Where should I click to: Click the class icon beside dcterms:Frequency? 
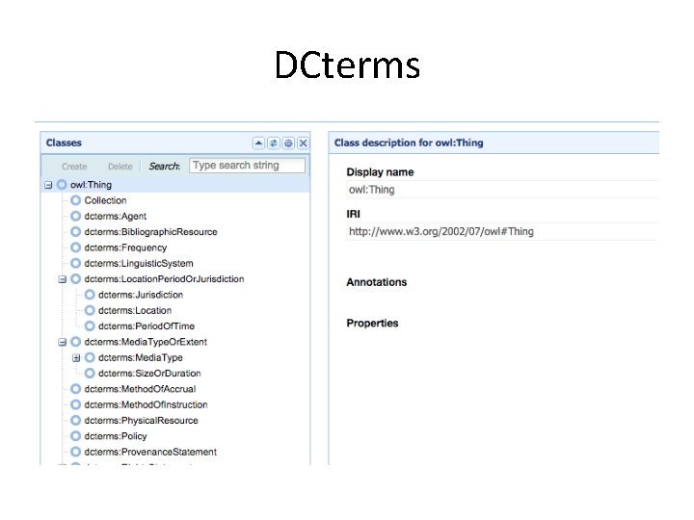tap(76, 247)
